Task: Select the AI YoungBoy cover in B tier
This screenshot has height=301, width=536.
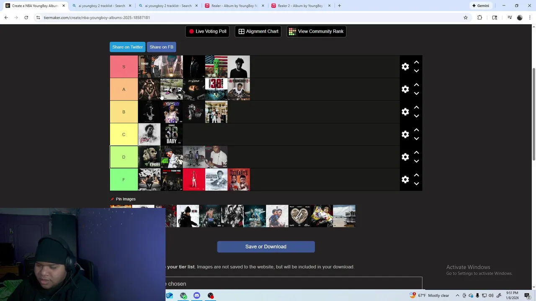Action: (x=172, y=112)
